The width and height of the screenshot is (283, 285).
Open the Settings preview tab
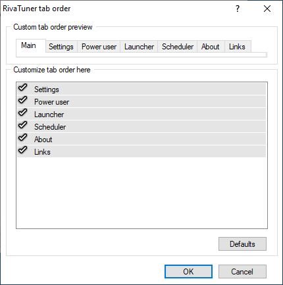(61, 47)
